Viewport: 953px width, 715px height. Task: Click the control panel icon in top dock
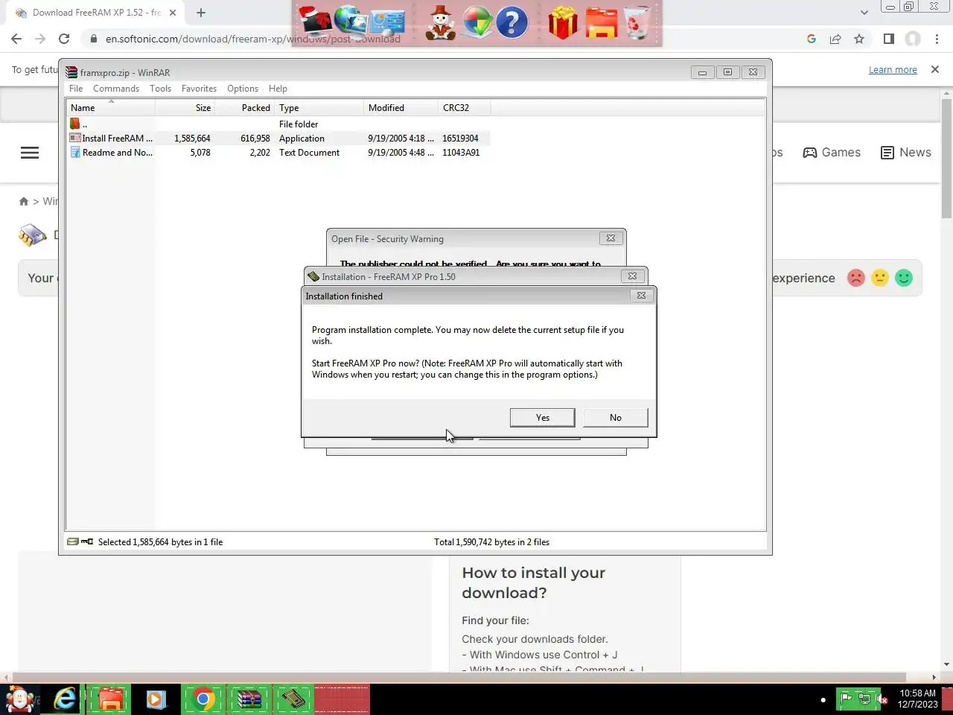386,22
